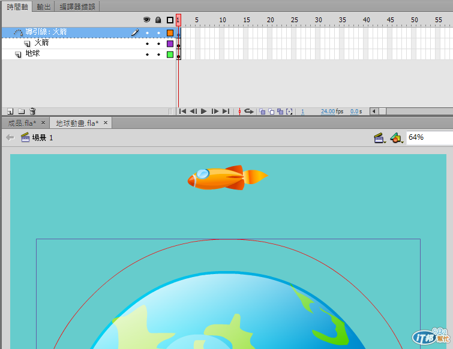Step back one frame
Viewport: 453px width, 349px height.
tap(193, 112)
